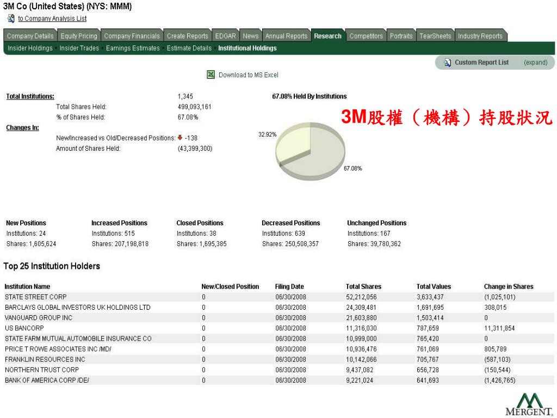Select the US BANCORP row name

coord(24,328)
